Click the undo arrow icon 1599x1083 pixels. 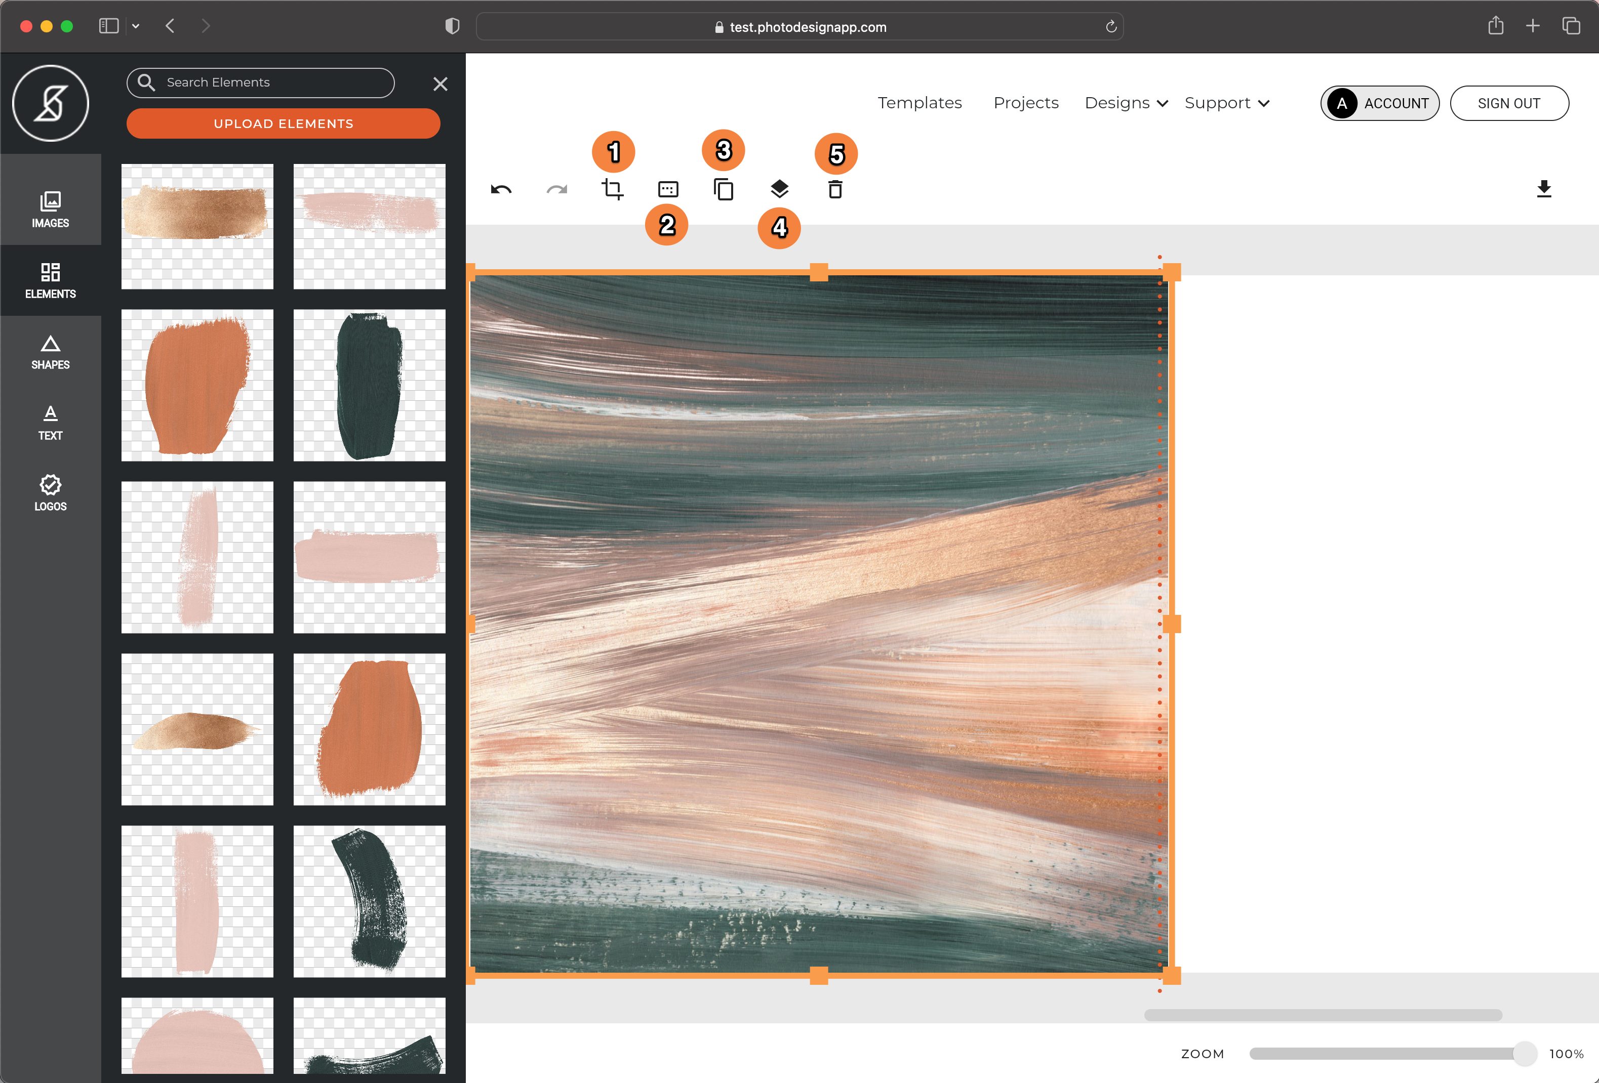coord(501,189)
